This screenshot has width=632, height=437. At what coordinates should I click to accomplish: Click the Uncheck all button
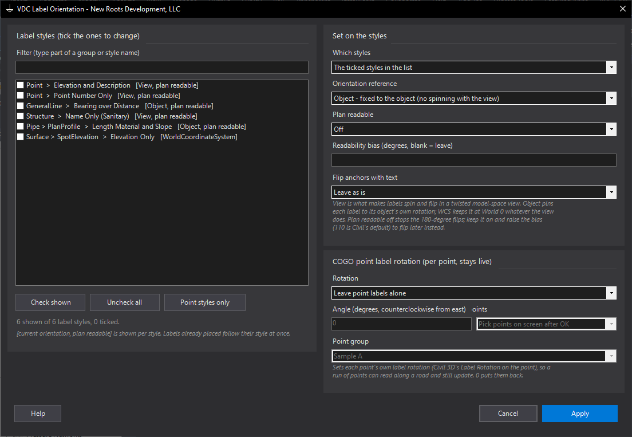point(125,302)
